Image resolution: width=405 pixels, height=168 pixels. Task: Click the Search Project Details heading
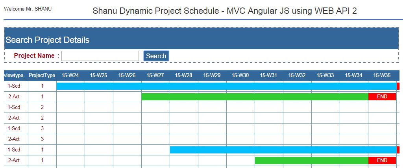pos(48,40)
